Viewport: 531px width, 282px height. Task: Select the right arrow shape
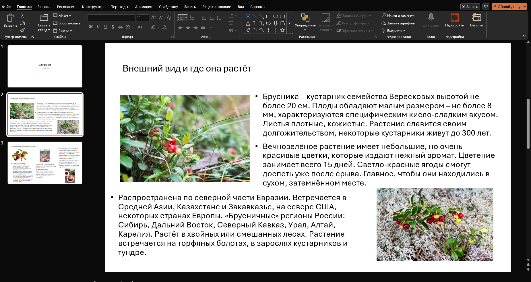point(269,23)
